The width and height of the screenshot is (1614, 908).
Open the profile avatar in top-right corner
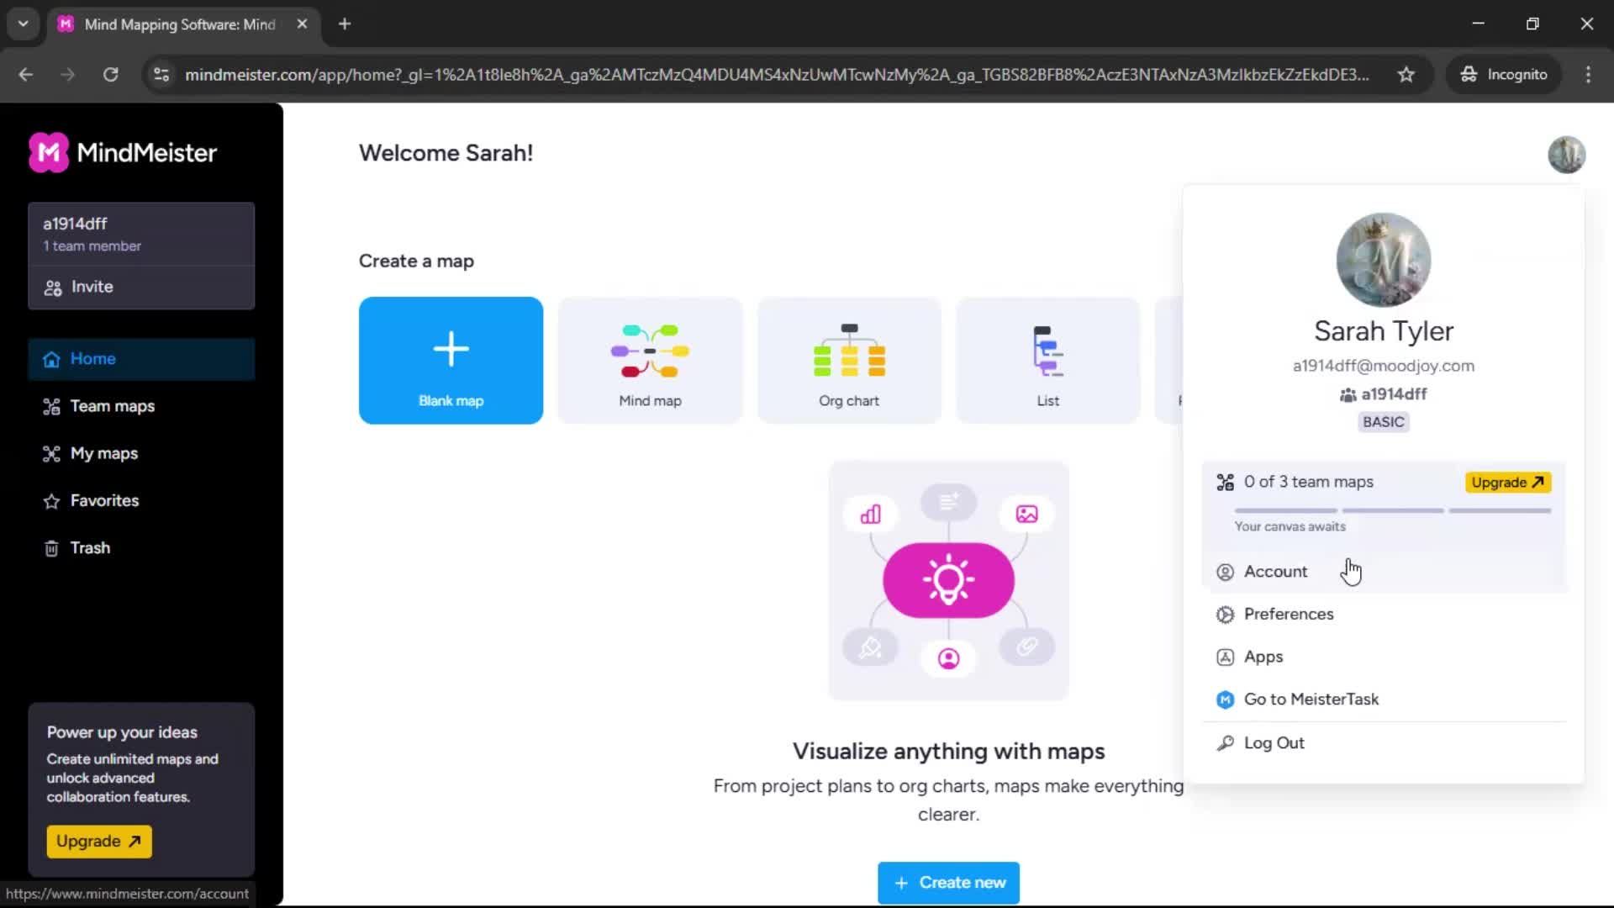(x=1566, y=154)
